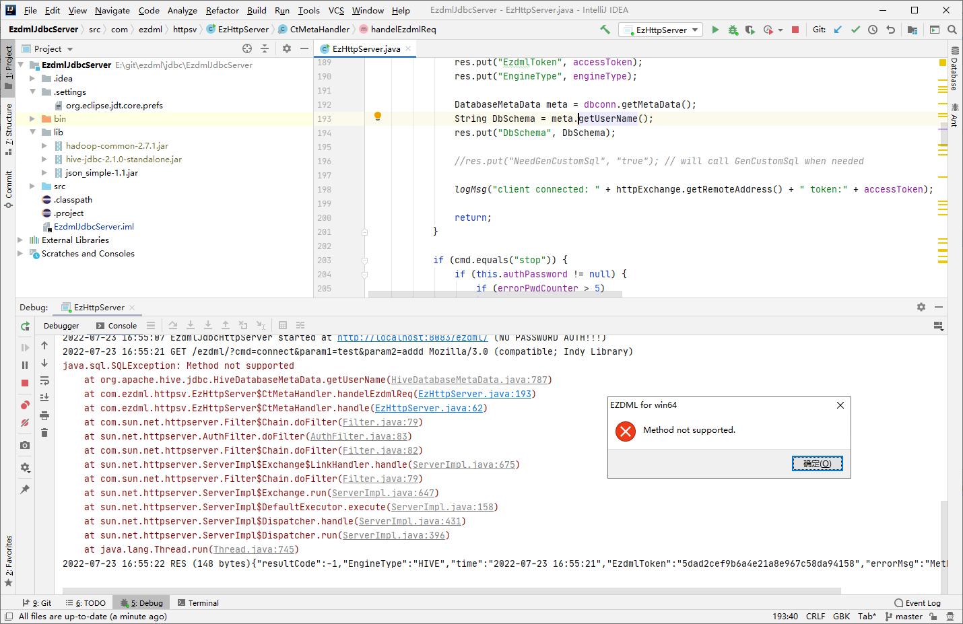Expand the bin folder
Screen dimensions: 963x624
[x=32, y=119]
